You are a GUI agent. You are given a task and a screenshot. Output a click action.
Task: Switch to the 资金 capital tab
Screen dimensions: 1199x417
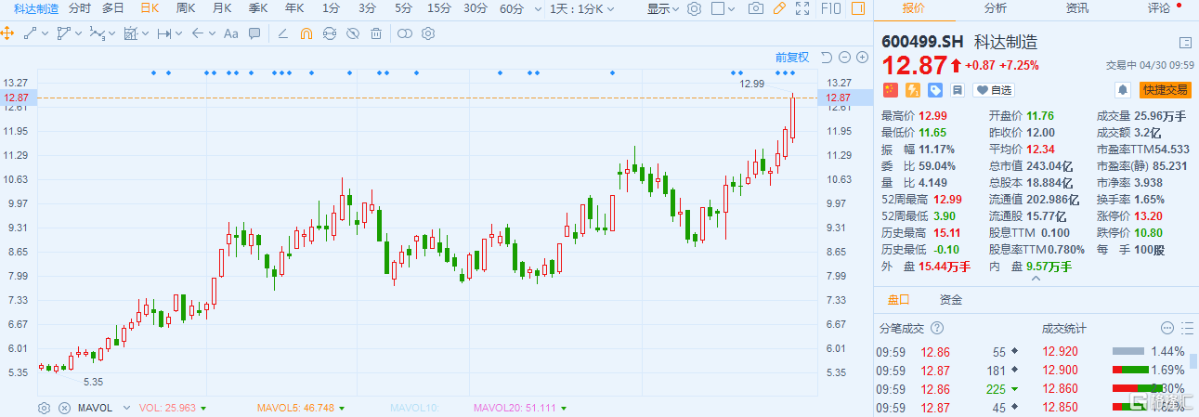(x=951, y=300)
